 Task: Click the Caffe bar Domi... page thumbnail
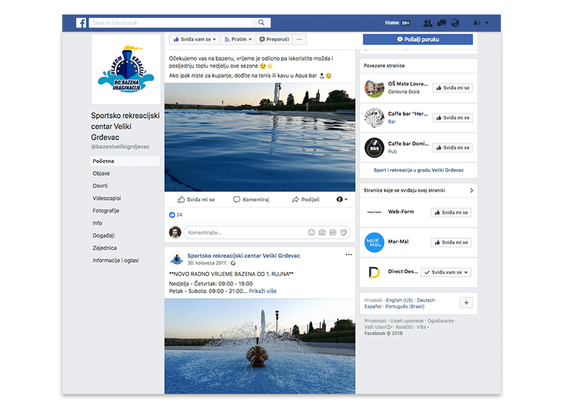click(x=374, y=148)
